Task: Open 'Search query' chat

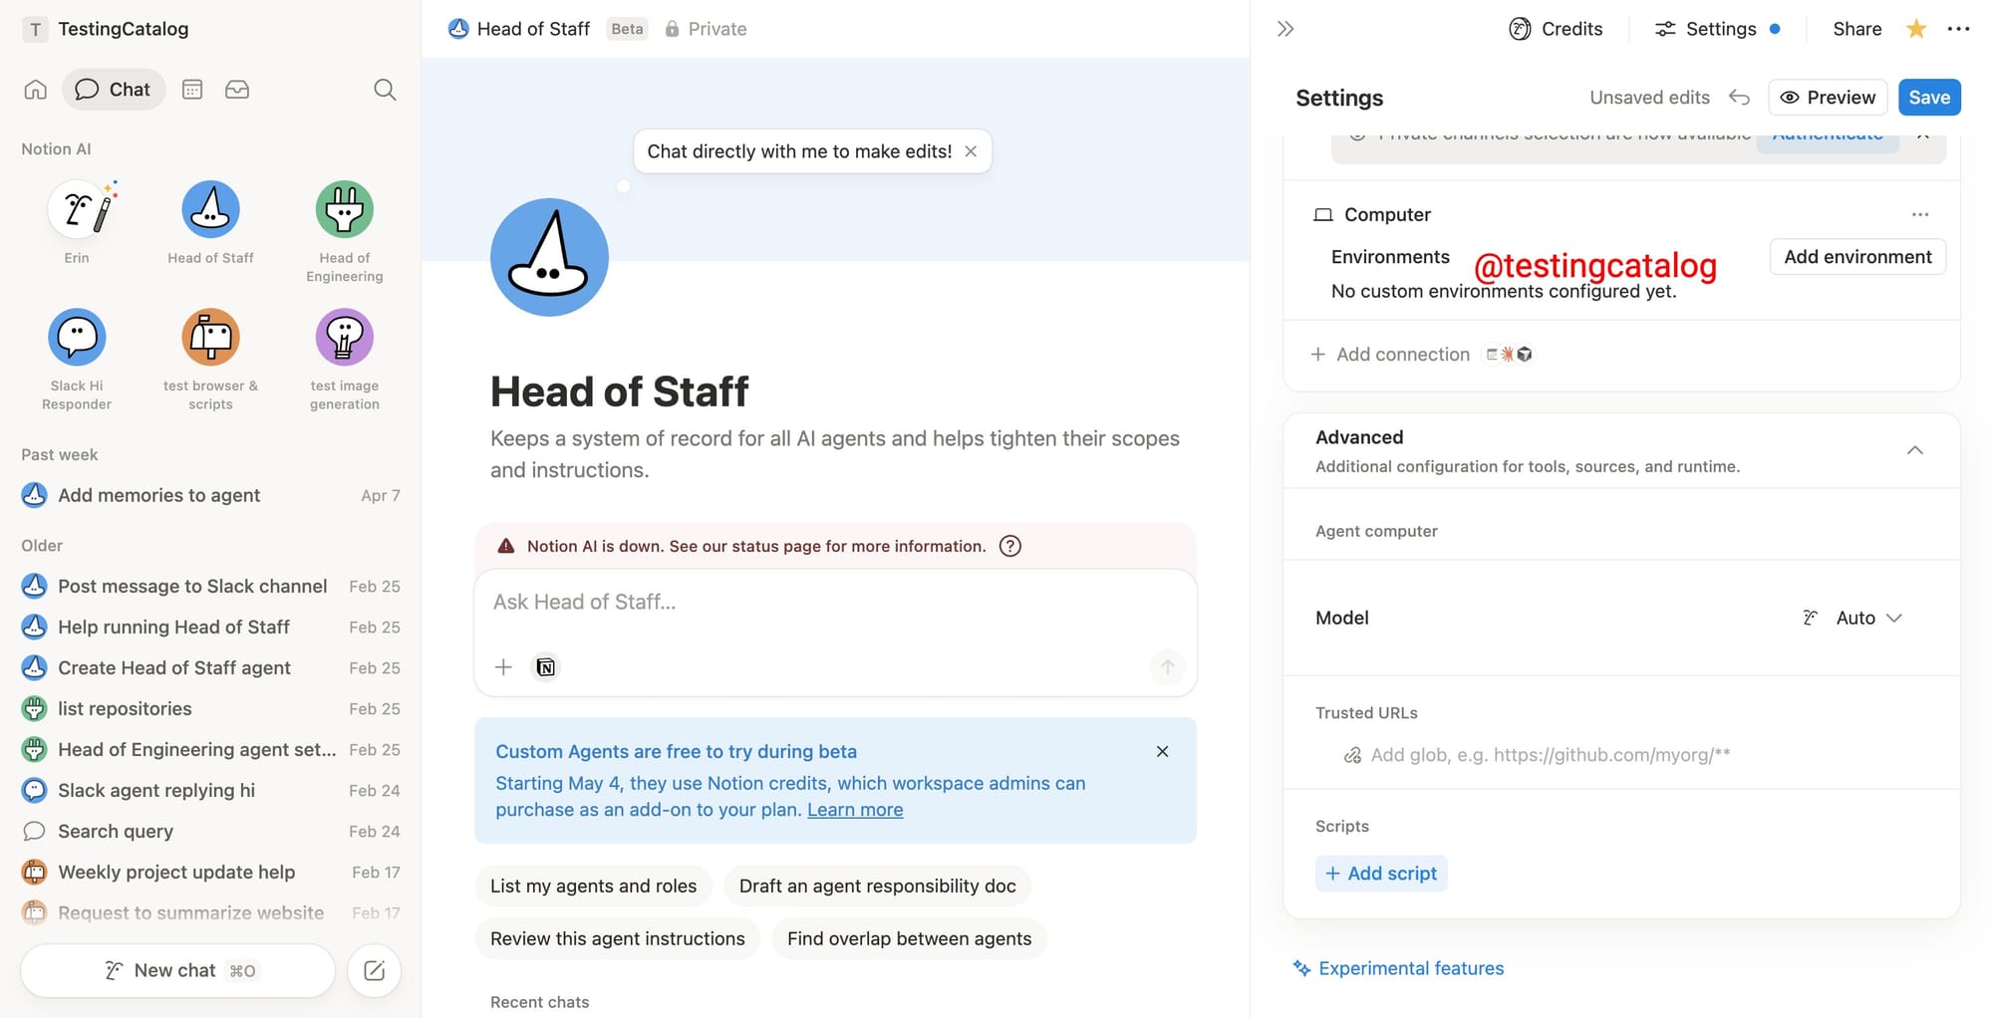Action: [x=210, y=832]
